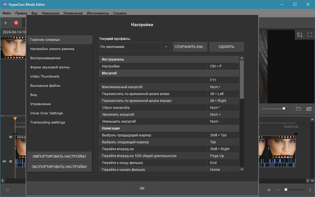
Task: Select the Воспроизведение settings section
Action: 45,58
